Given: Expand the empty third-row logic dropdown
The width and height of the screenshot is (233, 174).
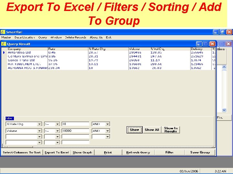Looking at the screenshot, I should tap(107, 137).
